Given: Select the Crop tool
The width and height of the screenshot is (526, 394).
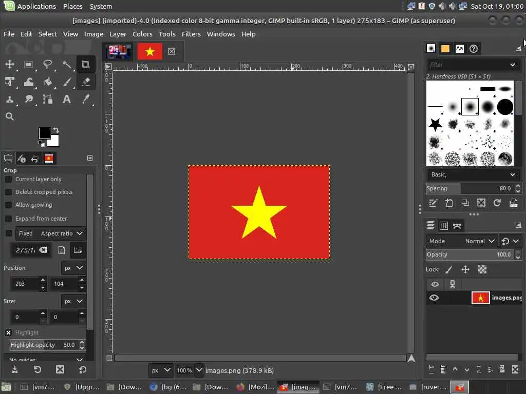Looking at the screenshot, I should tap(86, 64).
